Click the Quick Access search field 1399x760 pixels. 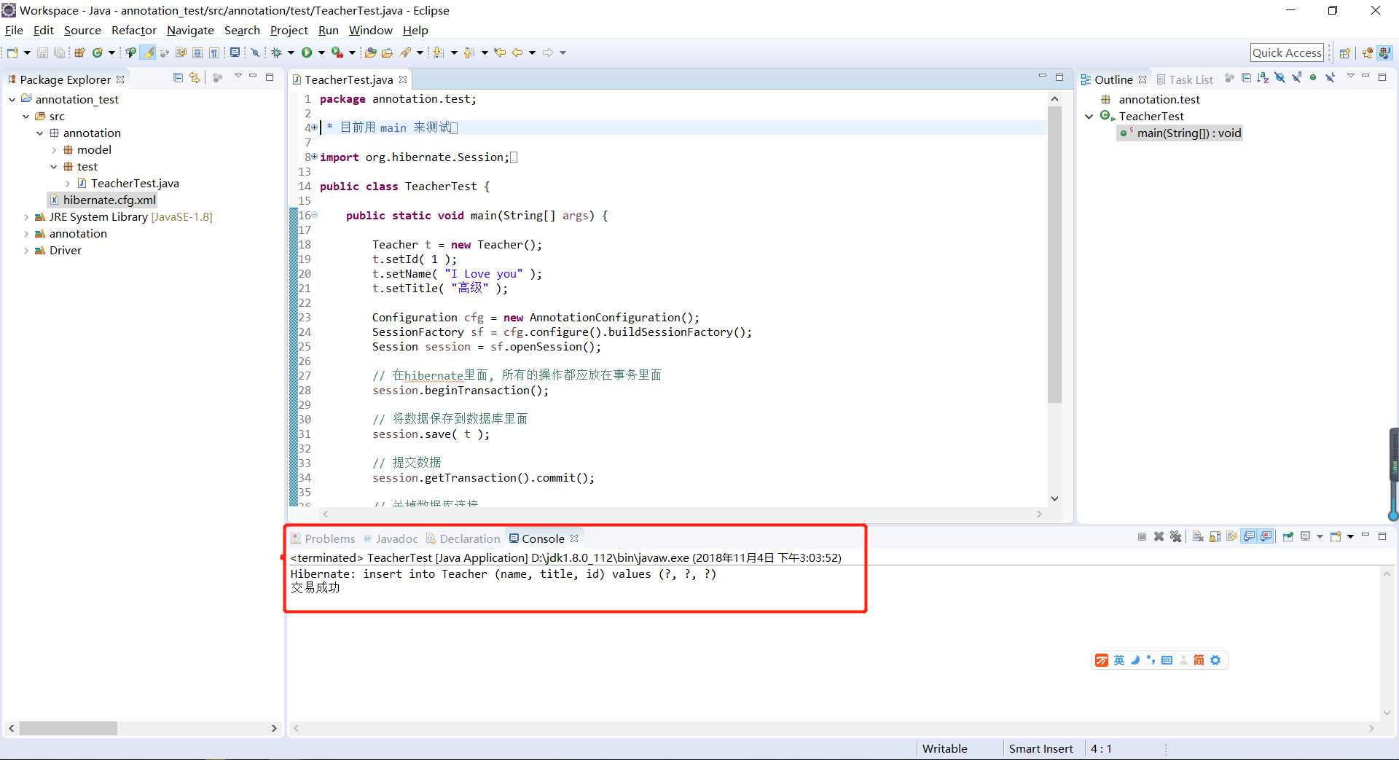click(x=1287, y=52)
